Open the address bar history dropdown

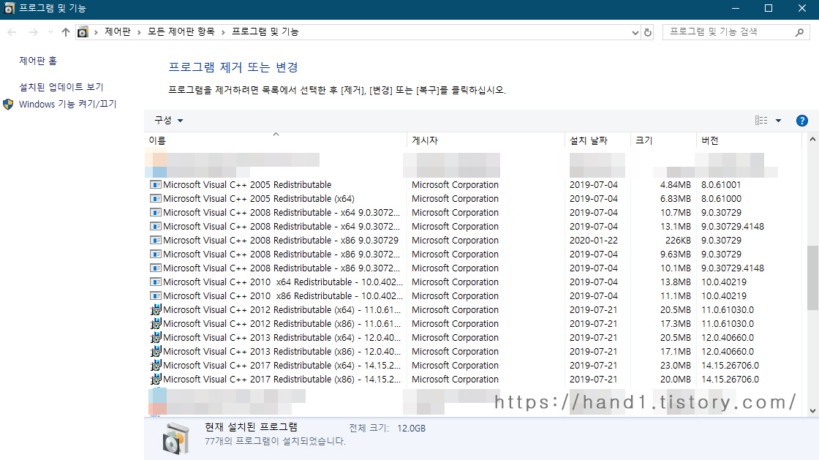tap(635, 32)
